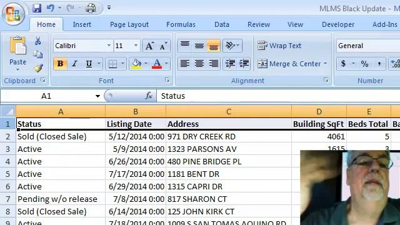400x225 pixels.
Task: Open the Calibri font name dropdown
Action: pyautogui.click(x=109, y=46)
